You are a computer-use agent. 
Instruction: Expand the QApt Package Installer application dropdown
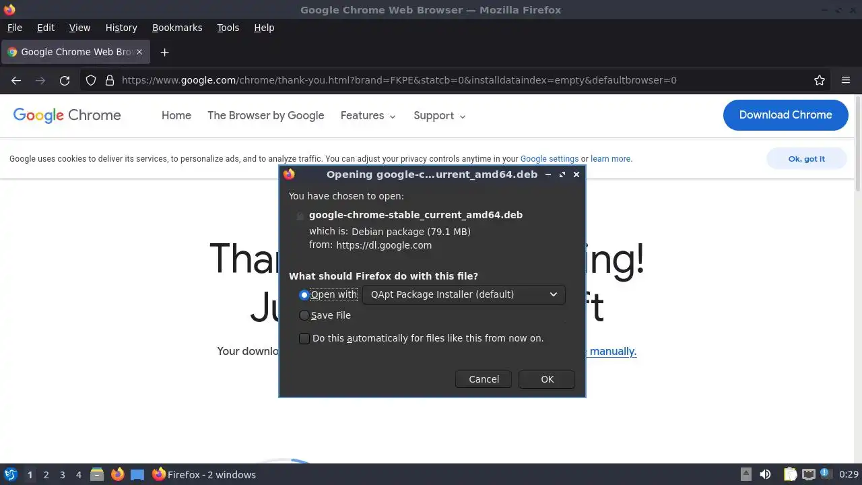click(463, 294)
